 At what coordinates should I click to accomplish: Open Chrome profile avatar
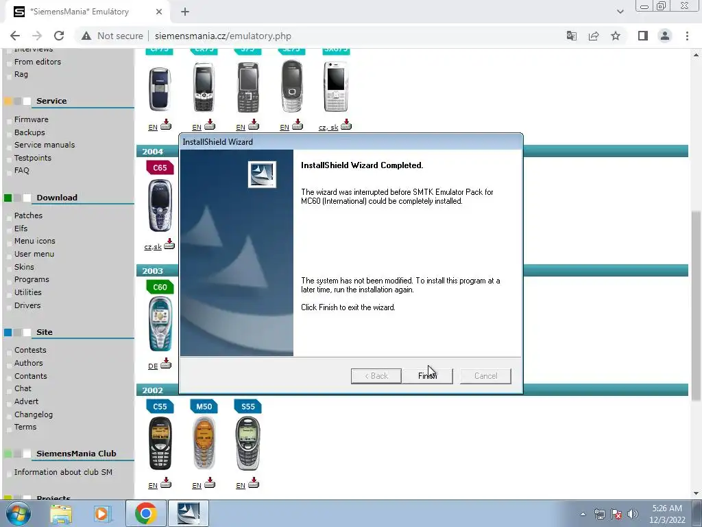point(665,36)
